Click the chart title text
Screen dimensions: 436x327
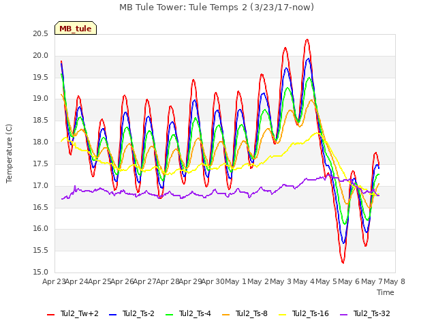click(217, 7)
